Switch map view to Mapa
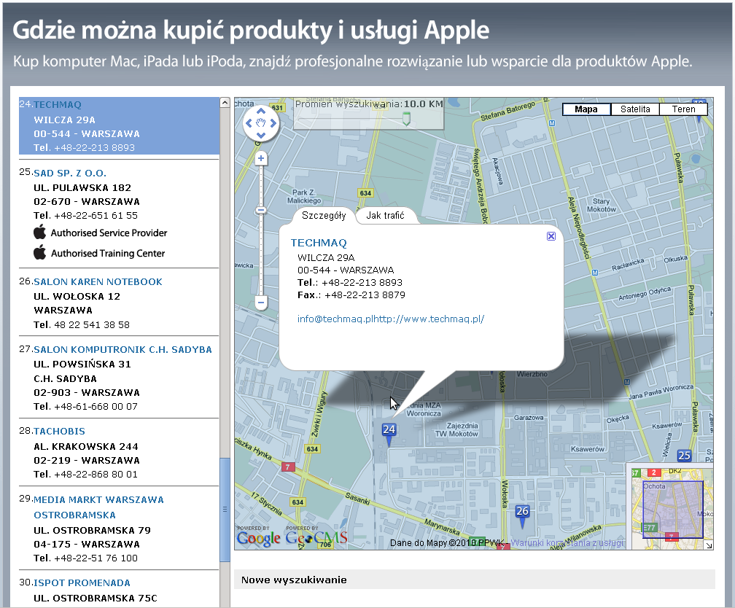This screenshot has width=735, height=608. [586, 109]
